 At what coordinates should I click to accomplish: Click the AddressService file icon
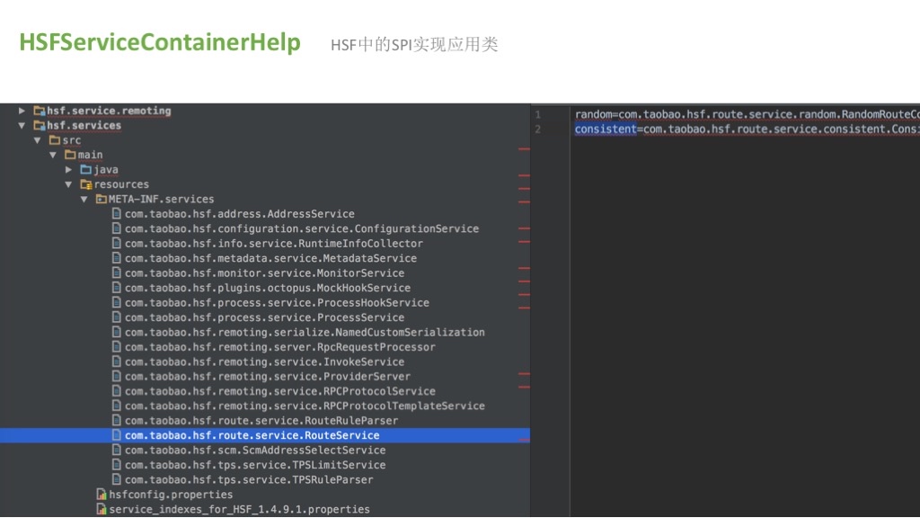click(x=116, y=213)
